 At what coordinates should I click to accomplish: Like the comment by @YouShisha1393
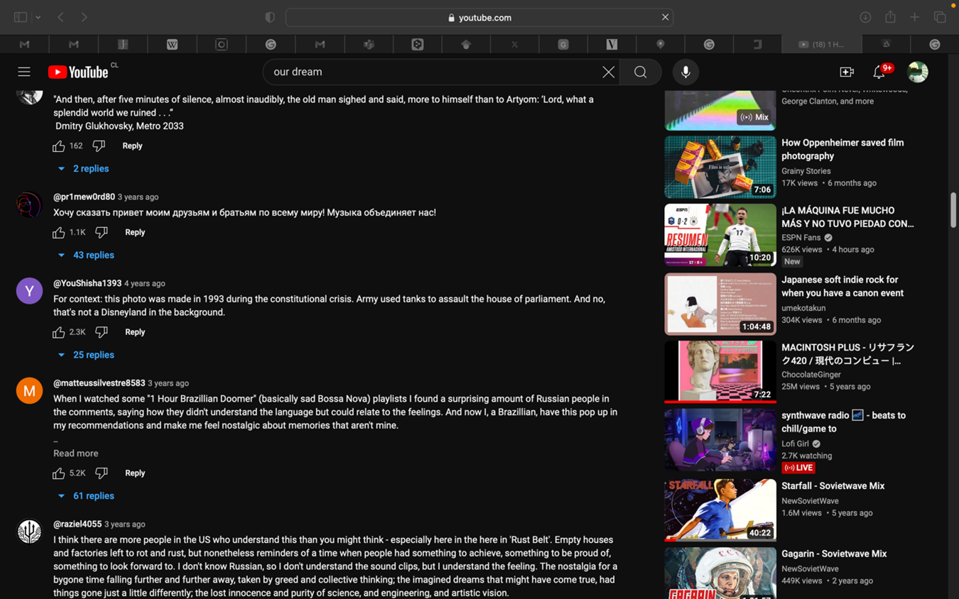(59, 332)
